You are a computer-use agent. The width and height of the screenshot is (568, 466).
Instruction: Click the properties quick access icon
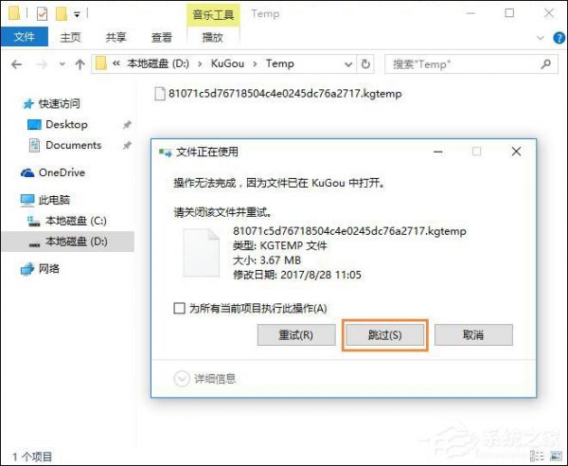[42, 14]
